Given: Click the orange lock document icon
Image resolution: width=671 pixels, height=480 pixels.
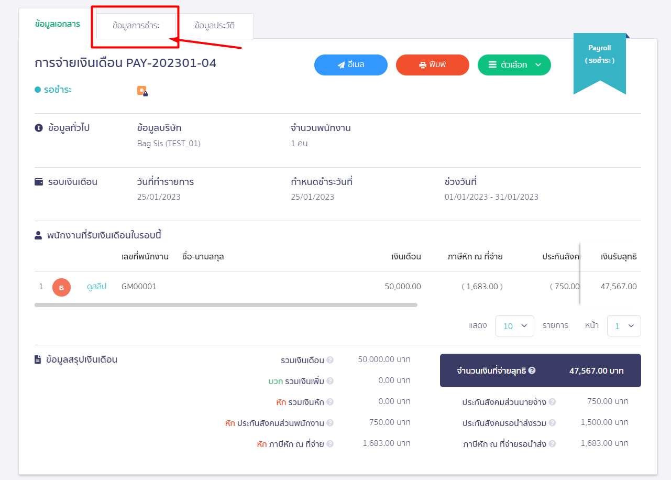Looking at the screenshot, I should [x=142, y=91].
